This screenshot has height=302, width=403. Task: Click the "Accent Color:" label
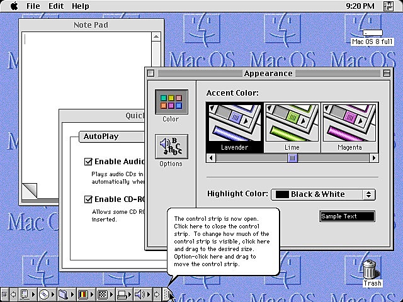click(x=232, y=92)
